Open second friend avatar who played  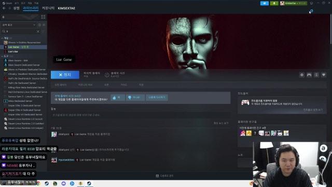tap(249, 133)
